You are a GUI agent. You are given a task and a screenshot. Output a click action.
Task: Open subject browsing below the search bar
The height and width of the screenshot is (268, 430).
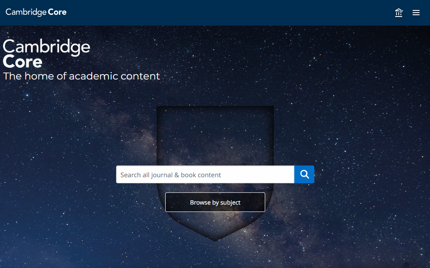(x=215, y=202)
